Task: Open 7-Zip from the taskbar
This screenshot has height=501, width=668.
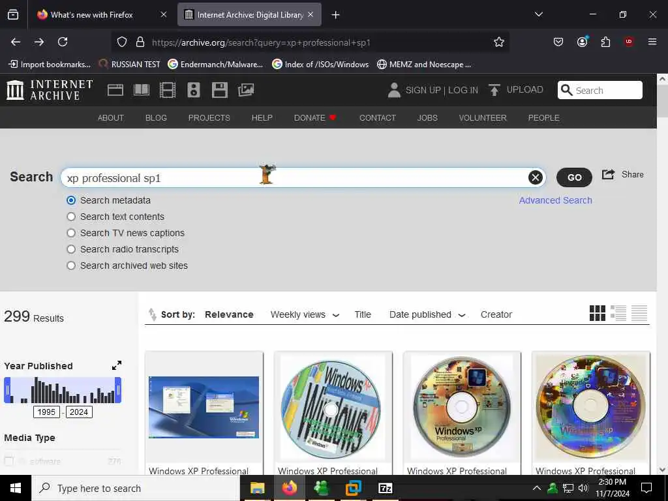Action: [385, 488]
